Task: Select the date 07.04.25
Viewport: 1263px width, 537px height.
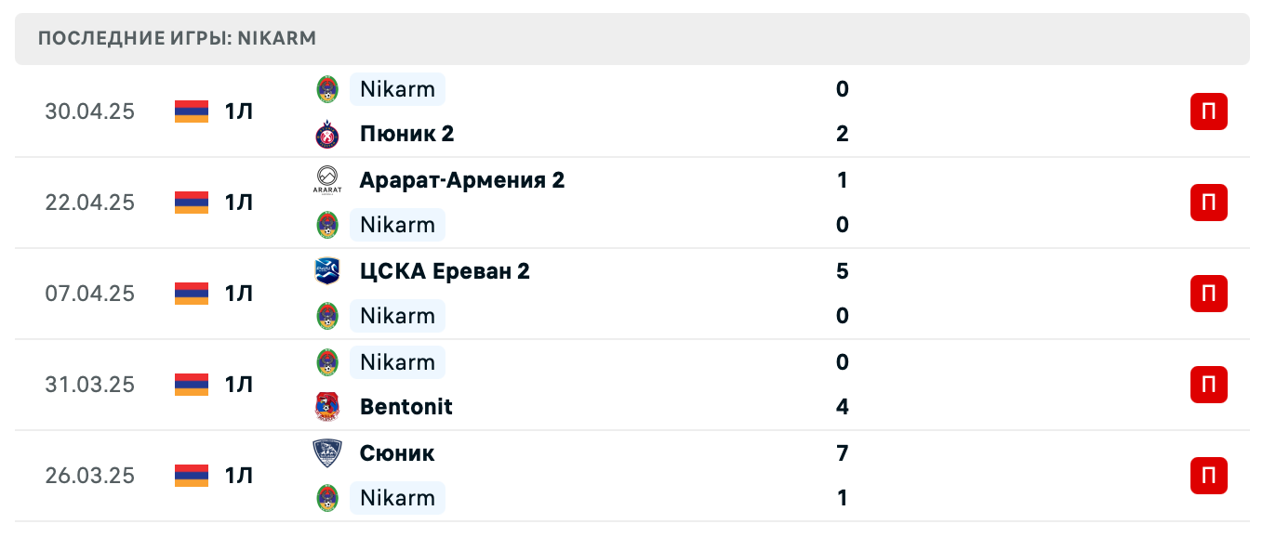Action: coord(89,293)
